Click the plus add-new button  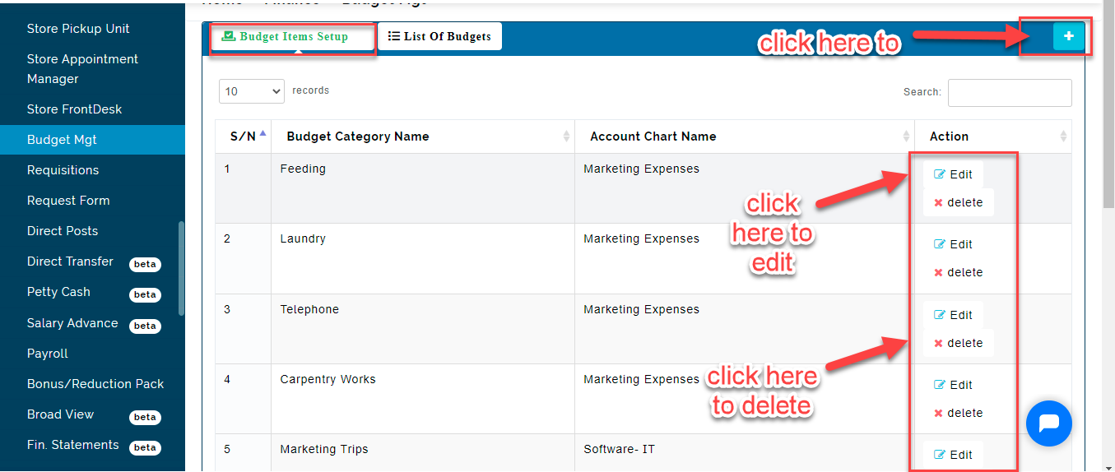pyautogui.click(x=1068, y=36)
